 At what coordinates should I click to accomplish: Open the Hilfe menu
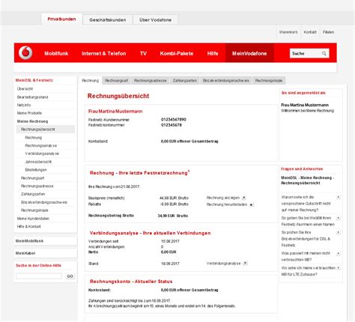pos(213,53)
